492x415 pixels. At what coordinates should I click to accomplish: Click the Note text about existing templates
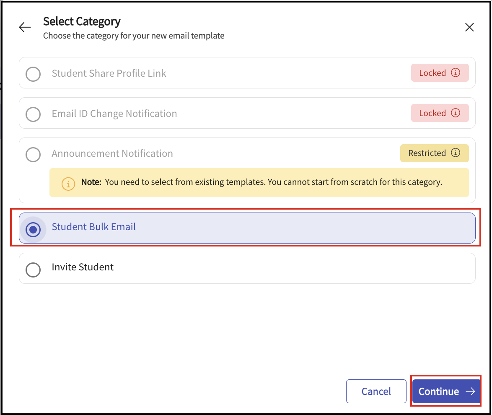(x=273, y=182)
